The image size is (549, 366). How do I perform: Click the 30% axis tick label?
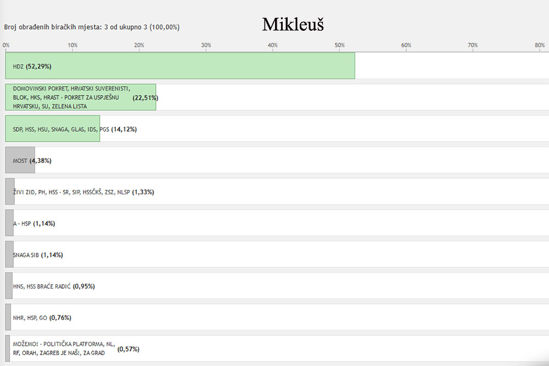[x=206, y=45]
